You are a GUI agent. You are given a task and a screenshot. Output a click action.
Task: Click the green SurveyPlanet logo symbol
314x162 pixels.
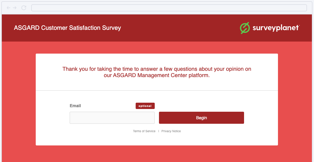244,28
